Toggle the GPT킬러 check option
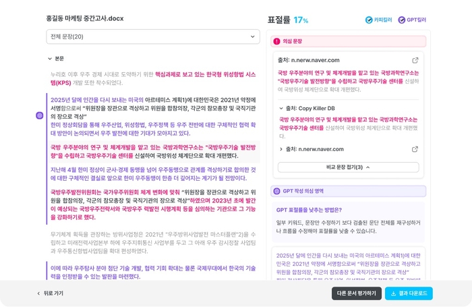This screenshot has height=307, width=472. pos(412,20)
